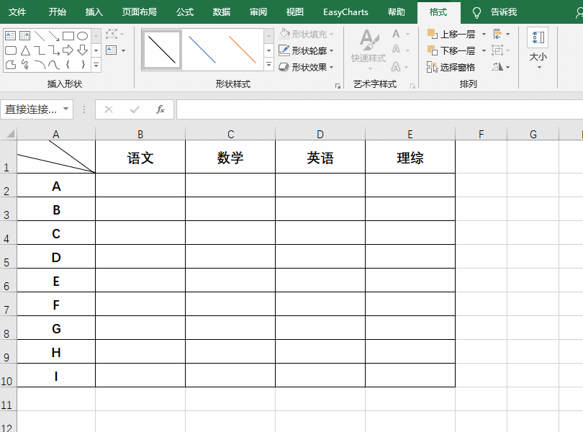
Task: Click the cell containing letter G
Action: coord(56,329)
